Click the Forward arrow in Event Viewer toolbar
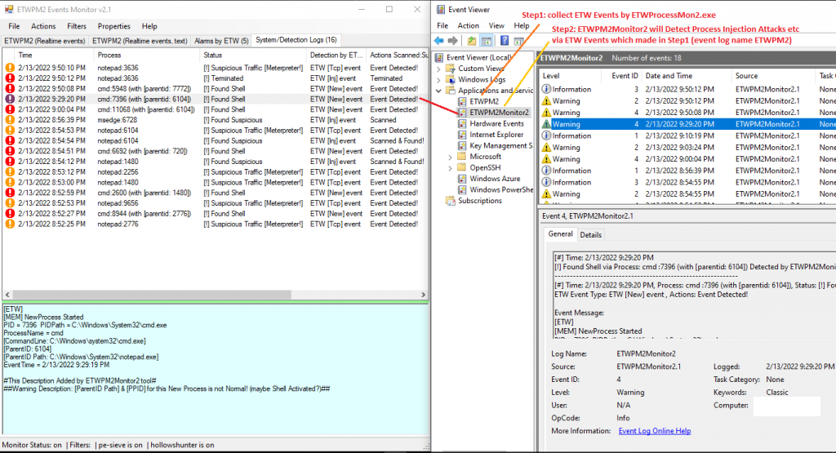 pyautogui.click(x=452, y=41)
